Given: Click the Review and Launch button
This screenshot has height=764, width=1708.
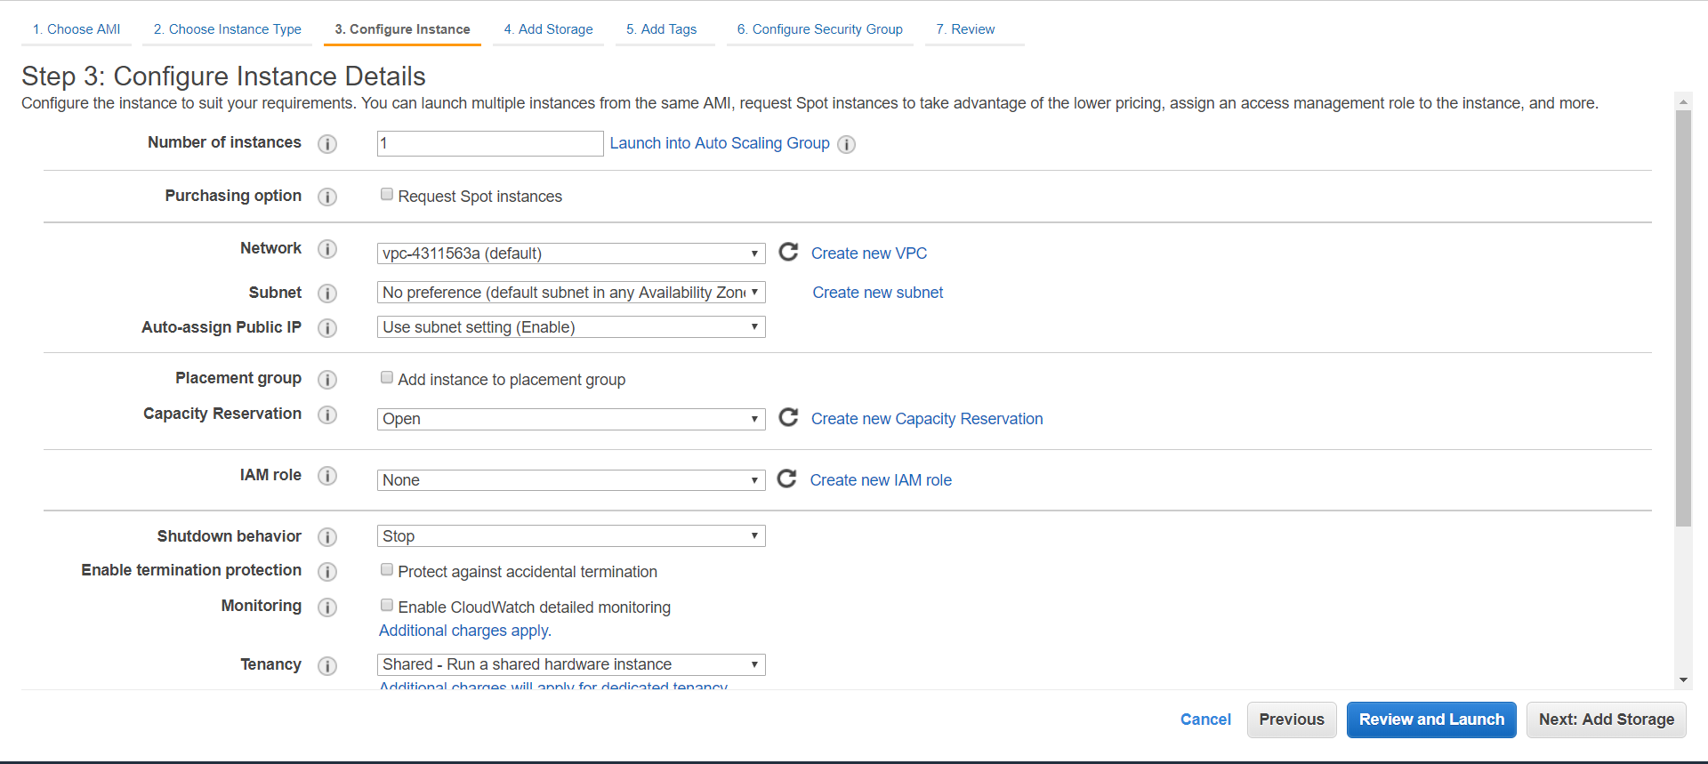Looking at the screenshot, I should (x=1430, y=720).
